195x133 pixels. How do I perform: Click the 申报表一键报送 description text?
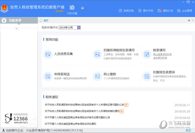(x=71, y=78)
